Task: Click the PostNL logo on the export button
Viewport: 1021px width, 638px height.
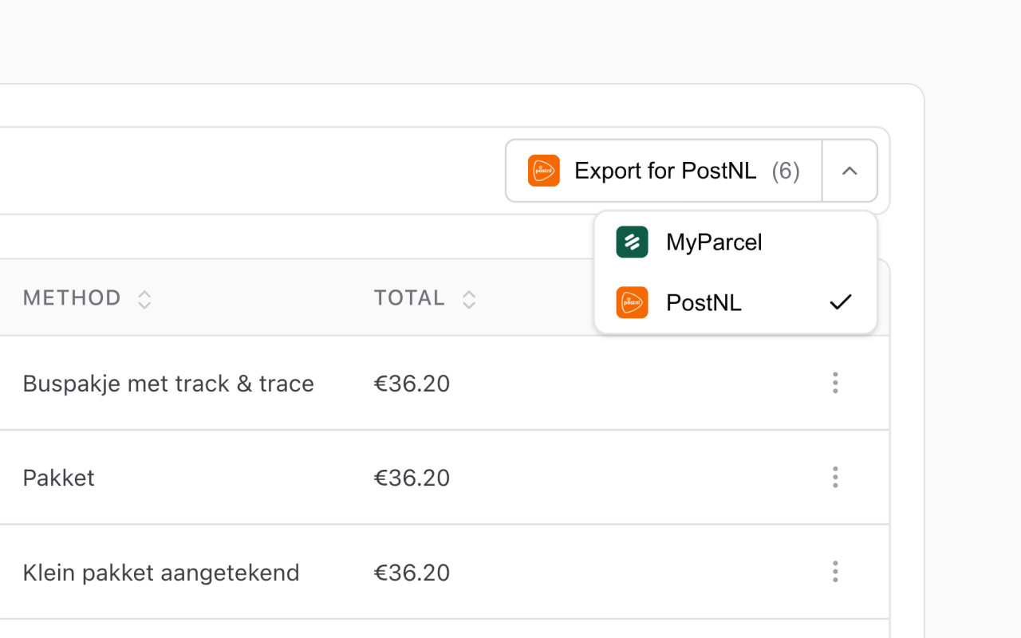Action: (x=543, y=170)
